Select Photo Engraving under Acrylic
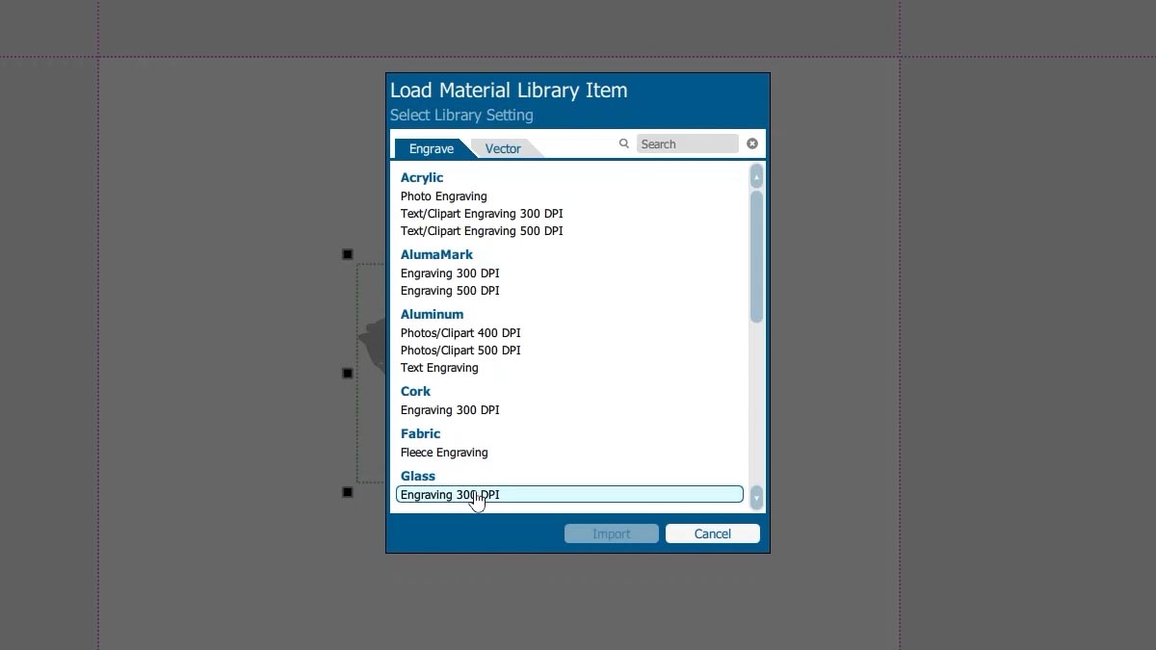This screenshot has height=650, width=1156. [444, 196]
